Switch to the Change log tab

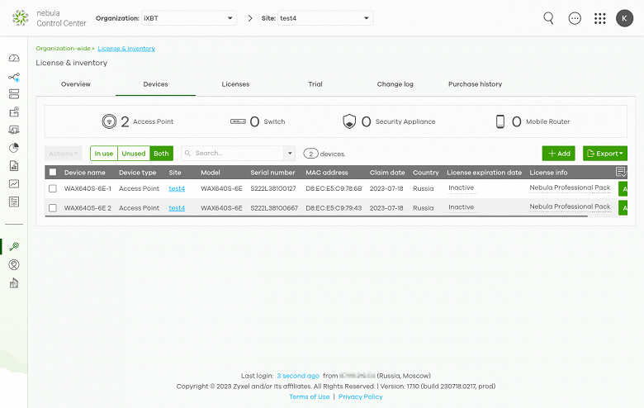click(395, 84)
